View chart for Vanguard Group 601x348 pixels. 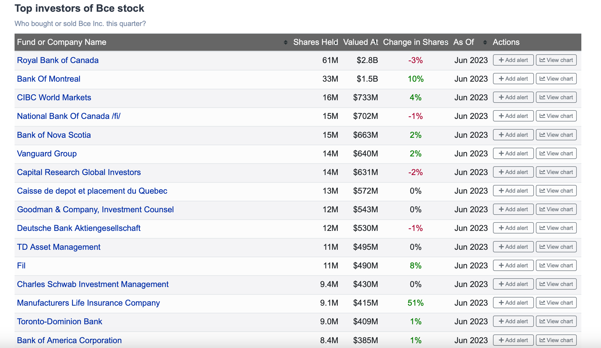click(556, 153)
